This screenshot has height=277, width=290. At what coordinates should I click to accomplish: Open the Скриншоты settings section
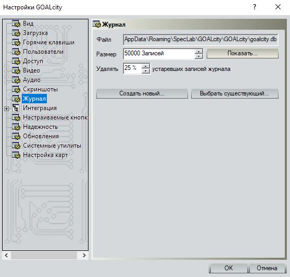tap(40, 89)
